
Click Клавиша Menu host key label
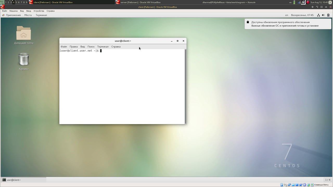pyautogui.click(x=321, y=185)
